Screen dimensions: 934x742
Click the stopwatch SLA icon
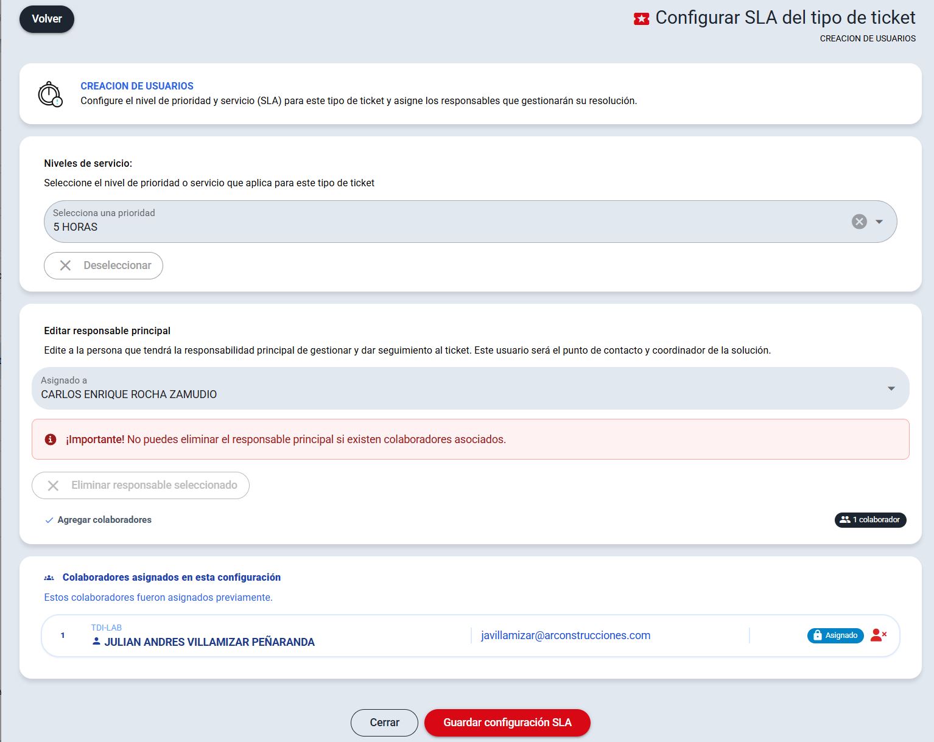[x=50, y=94]
